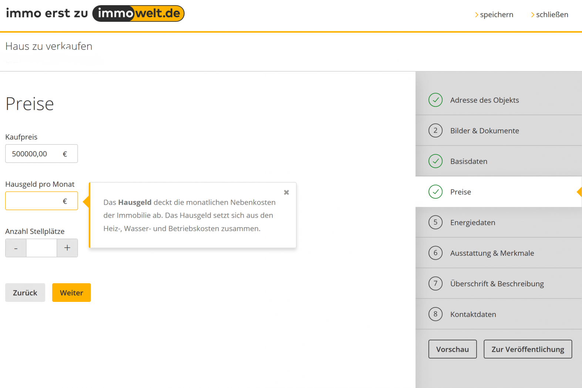
Task: Click the Vorschau button
Action: [453, 349]
